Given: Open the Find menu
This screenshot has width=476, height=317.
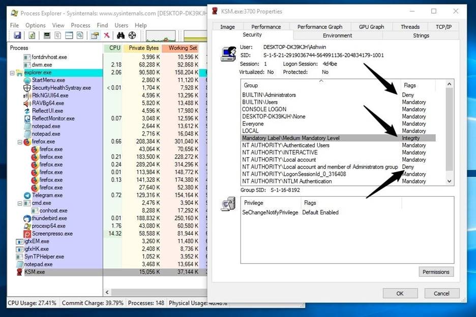Looking at the screenshot, I should click(x=102, y=25).
